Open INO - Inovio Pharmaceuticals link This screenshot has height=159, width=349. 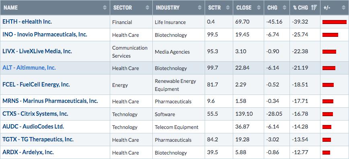(45, 34)
